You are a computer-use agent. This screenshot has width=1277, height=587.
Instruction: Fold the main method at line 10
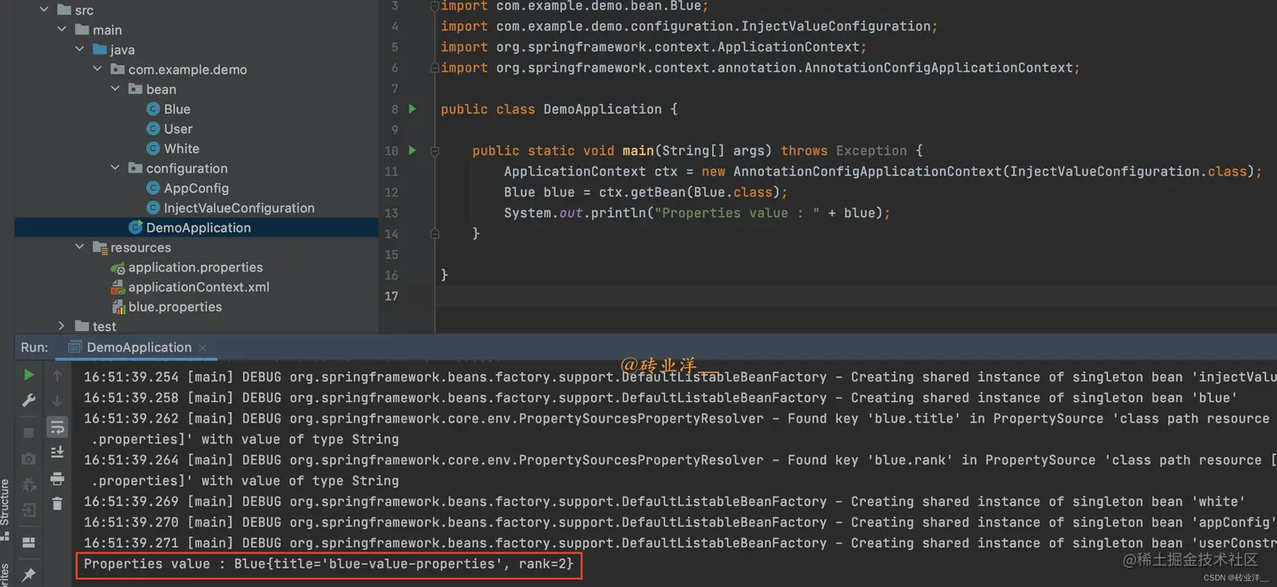(434, 151)
